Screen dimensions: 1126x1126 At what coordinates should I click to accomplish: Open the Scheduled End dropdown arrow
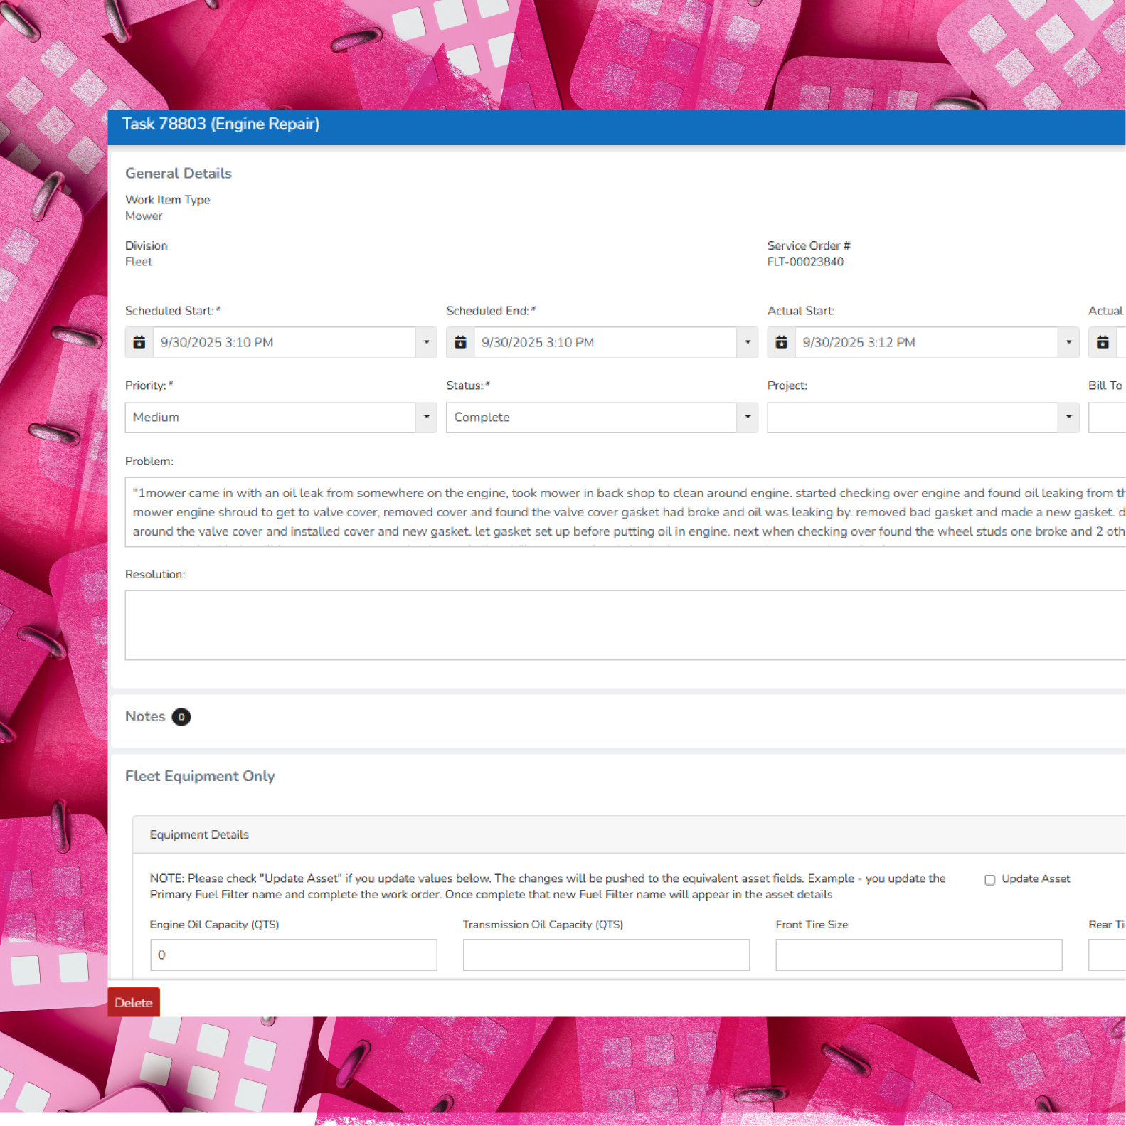coord(747,343)
